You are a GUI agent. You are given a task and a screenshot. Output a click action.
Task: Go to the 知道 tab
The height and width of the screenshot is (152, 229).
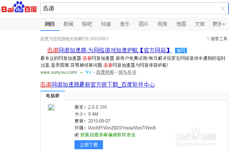[106, 24]
